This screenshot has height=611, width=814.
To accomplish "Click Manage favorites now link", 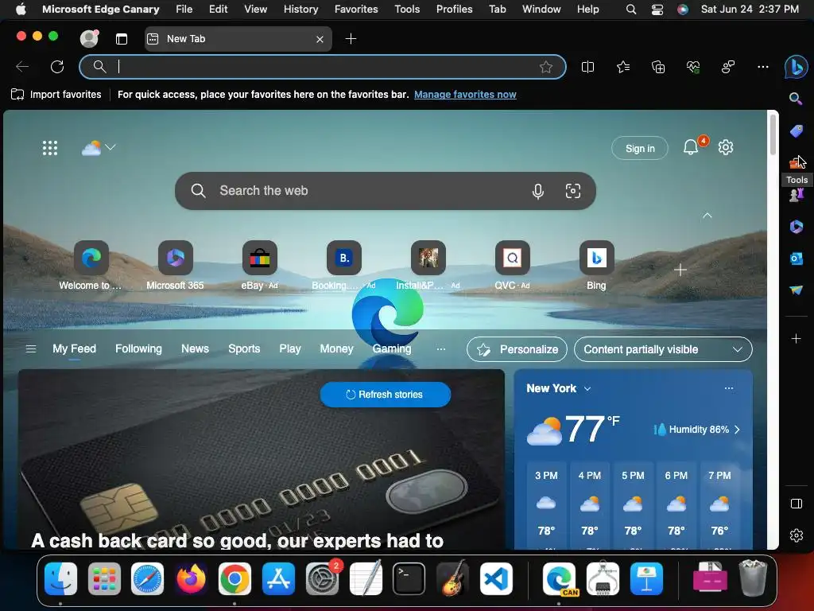I will [x=465, y=95].
